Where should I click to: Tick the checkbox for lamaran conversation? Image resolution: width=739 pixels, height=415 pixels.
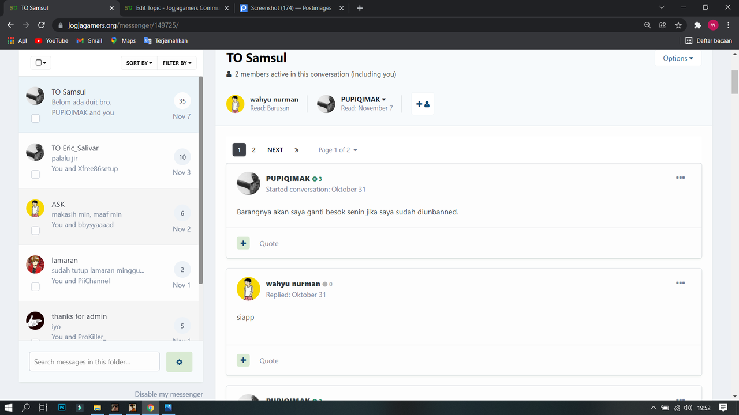(x=35, y=286)
